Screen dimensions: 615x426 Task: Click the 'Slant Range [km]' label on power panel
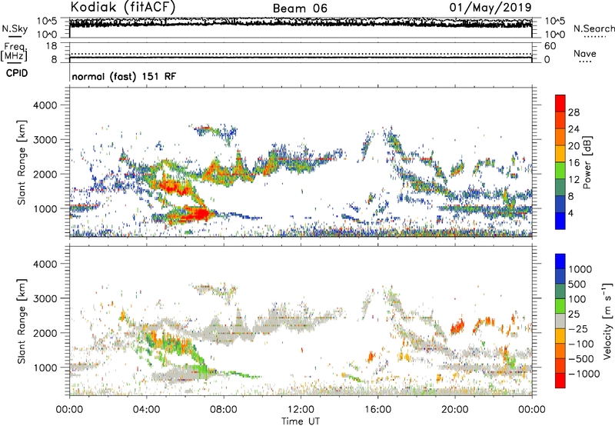point(22,162)
